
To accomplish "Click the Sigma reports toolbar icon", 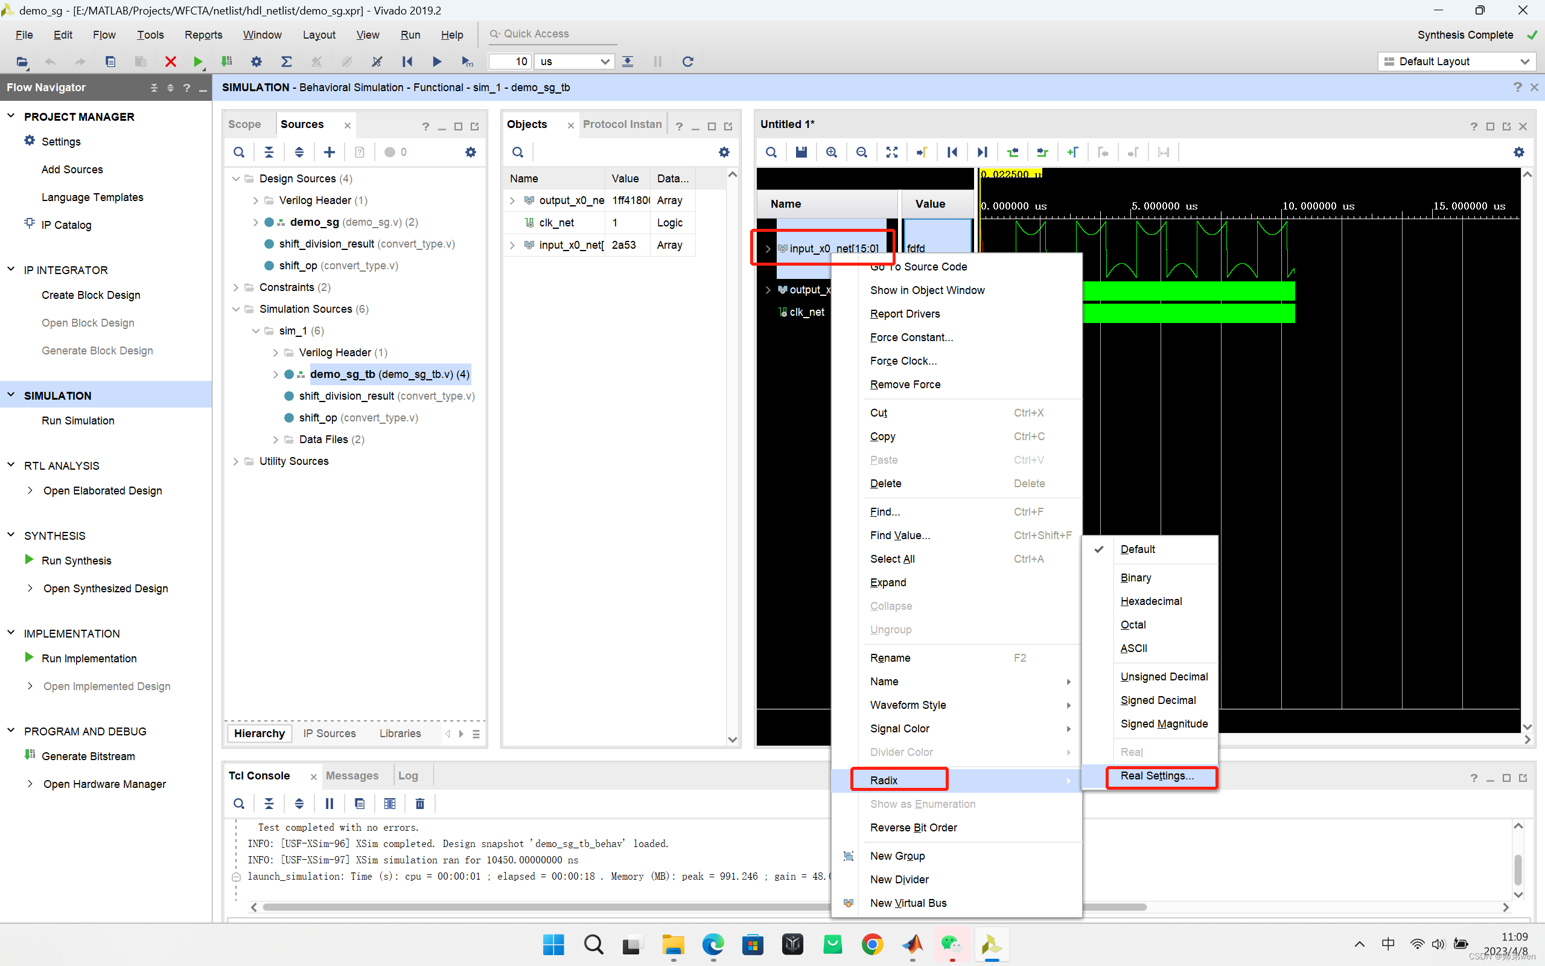I will 286,62.
